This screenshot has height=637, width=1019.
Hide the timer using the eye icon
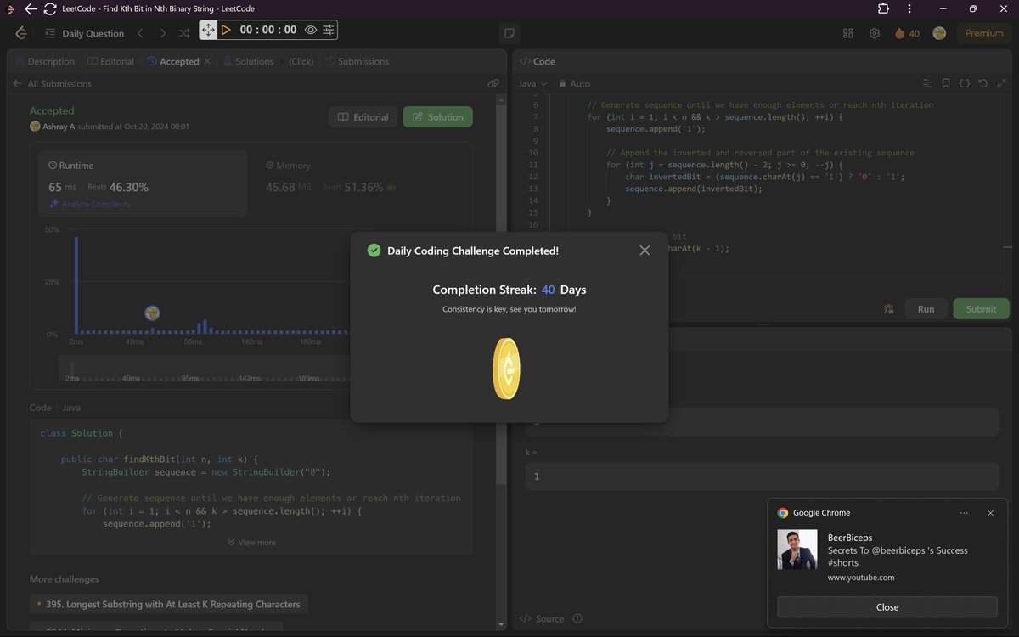tap(311, 30)
